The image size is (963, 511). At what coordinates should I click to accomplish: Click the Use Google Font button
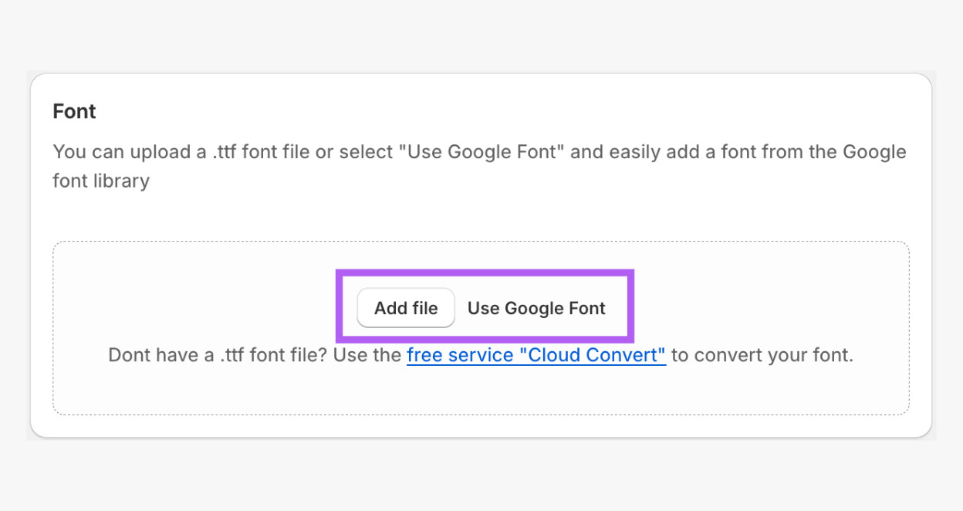(536, 308)
